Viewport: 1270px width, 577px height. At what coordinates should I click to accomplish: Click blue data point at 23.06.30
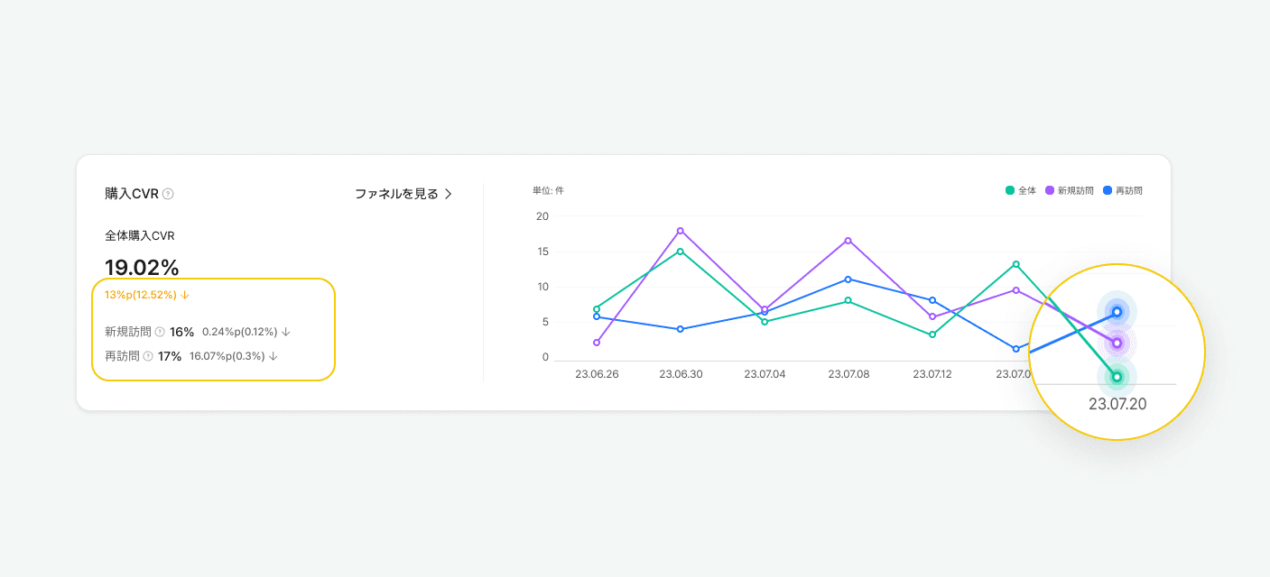pyautogui.click(x=680, y=329)
